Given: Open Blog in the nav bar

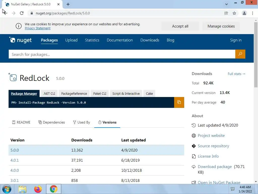Looking at the screenshot, I should 171,40.
